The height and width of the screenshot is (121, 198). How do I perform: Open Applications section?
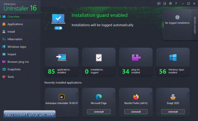(15, 24)
